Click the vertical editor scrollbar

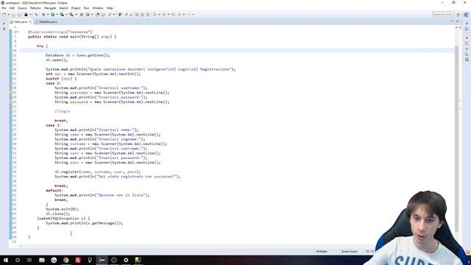[456, 138]
